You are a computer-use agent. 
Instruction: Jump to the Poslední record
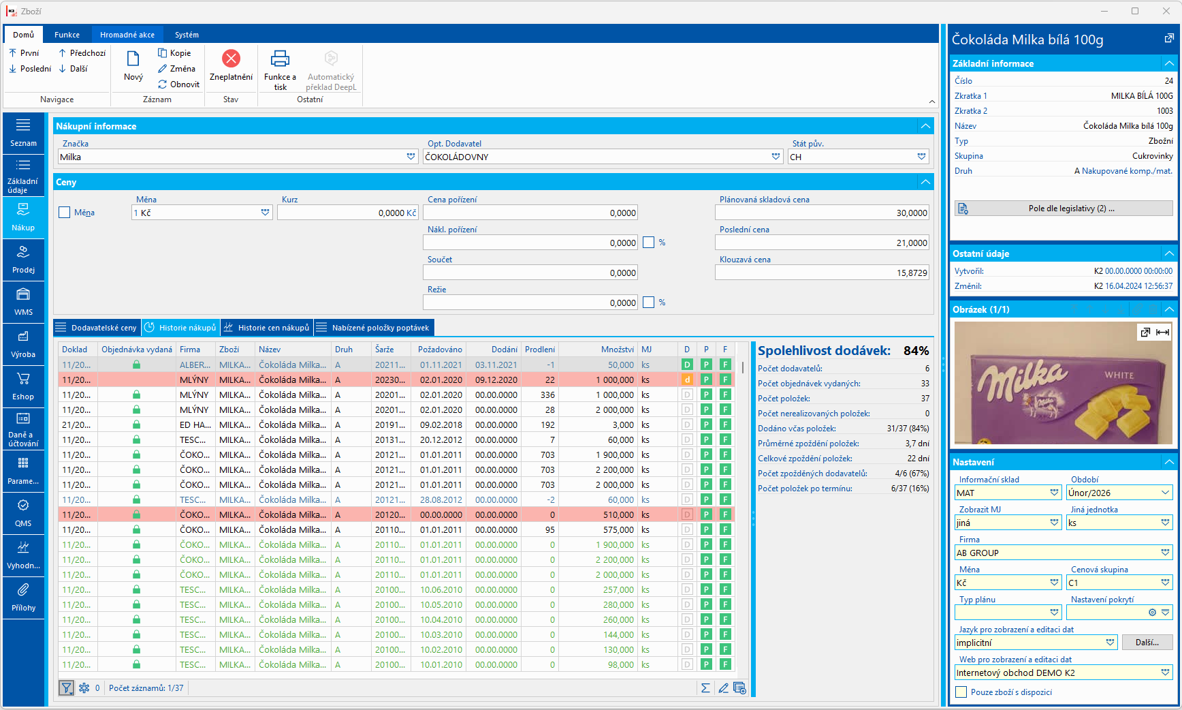[x=30, y=69]
